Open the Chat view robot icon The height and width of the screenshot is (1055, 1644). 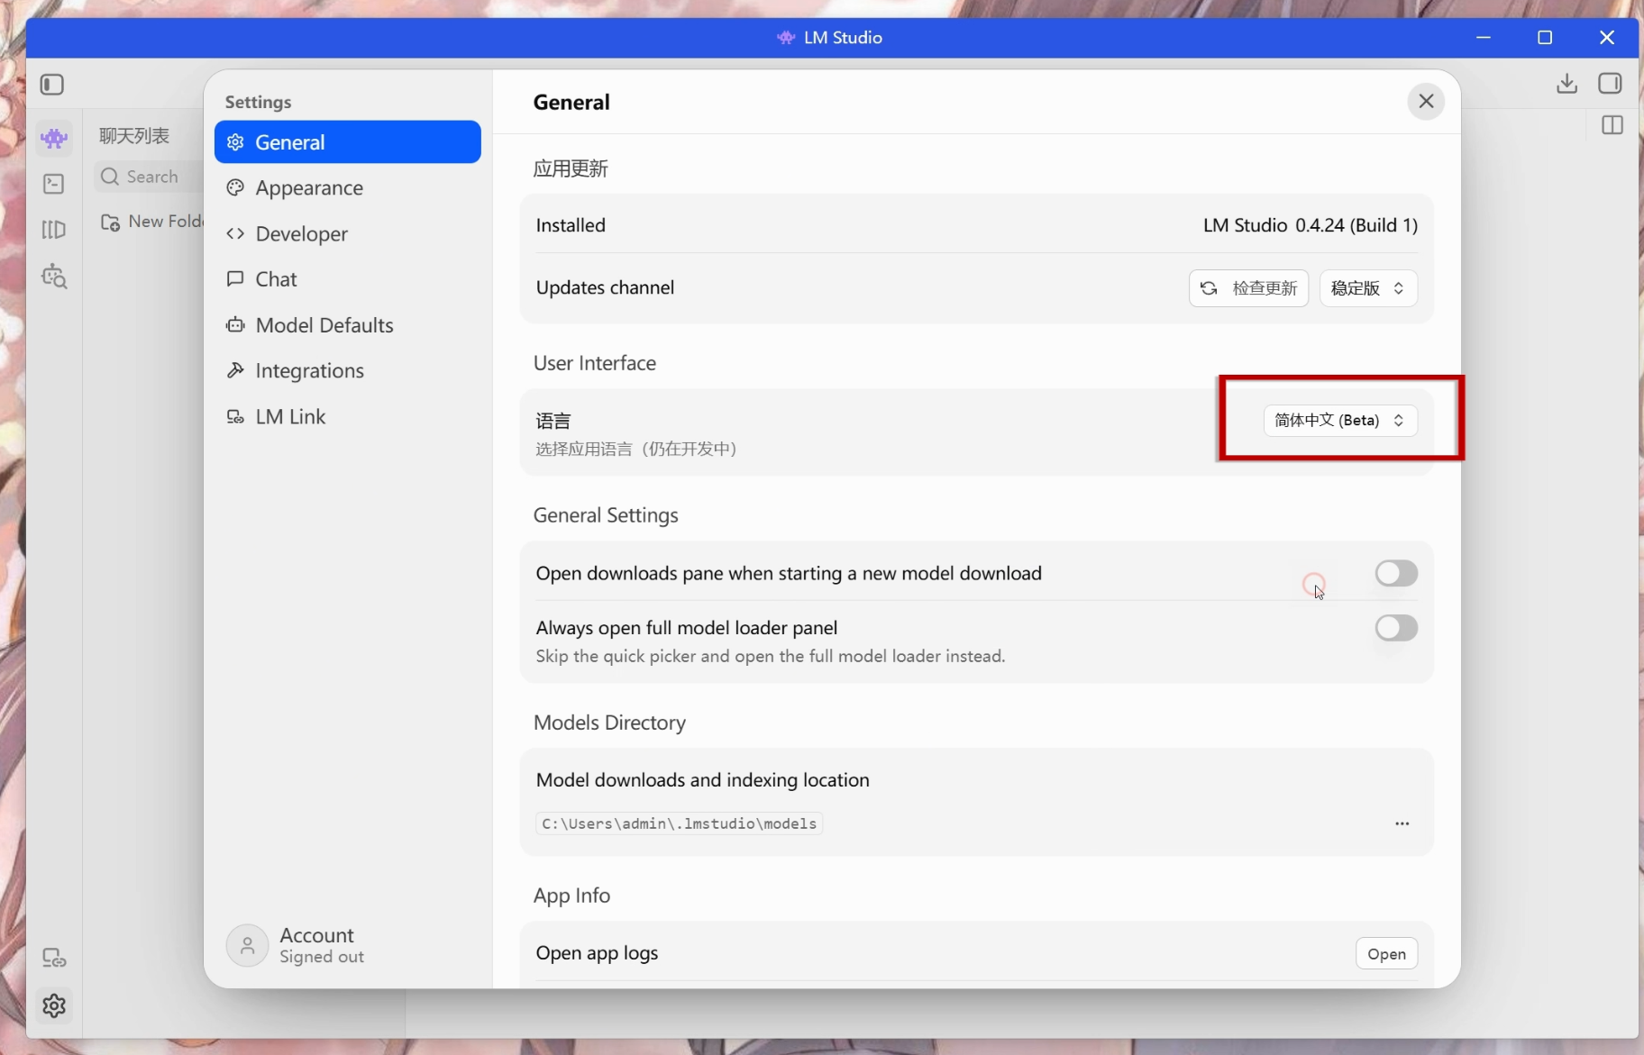point(54,138)
